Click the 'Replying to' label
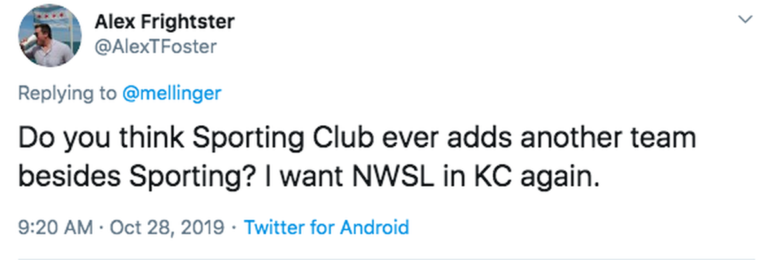This screenshot has height=260, width=772. coord(68,94)
